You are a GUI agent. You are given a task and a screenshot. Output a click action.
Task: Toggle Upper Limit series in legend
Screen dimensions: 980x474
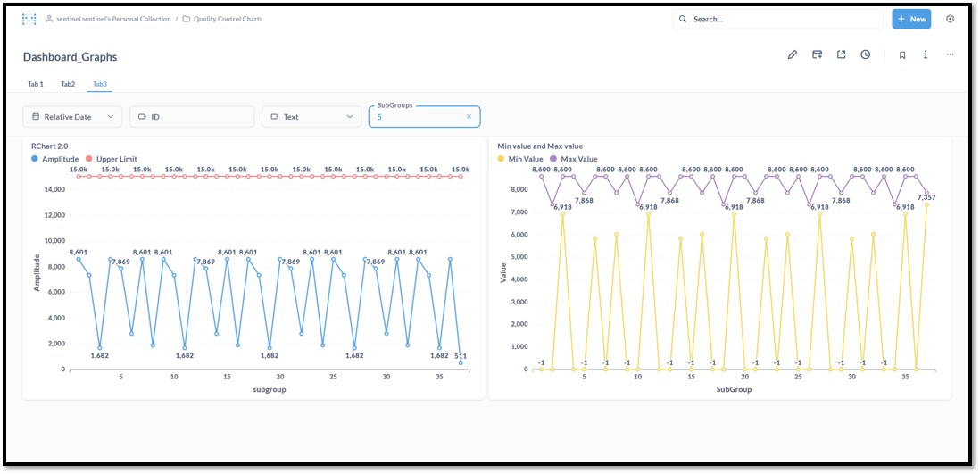click(112, 159)
